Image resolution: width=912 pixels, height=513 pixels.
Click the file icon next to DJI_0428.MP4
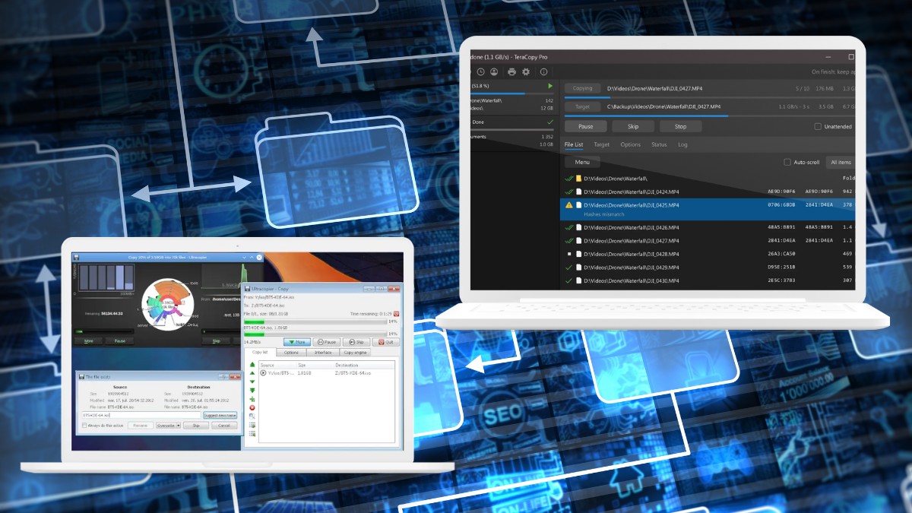pos(578,254)
